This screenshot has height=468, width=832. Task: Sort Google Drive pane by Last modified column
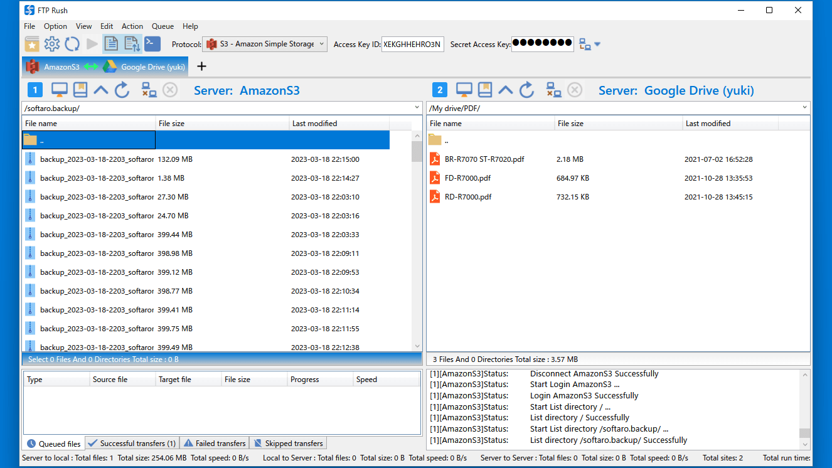coord(730,124)
